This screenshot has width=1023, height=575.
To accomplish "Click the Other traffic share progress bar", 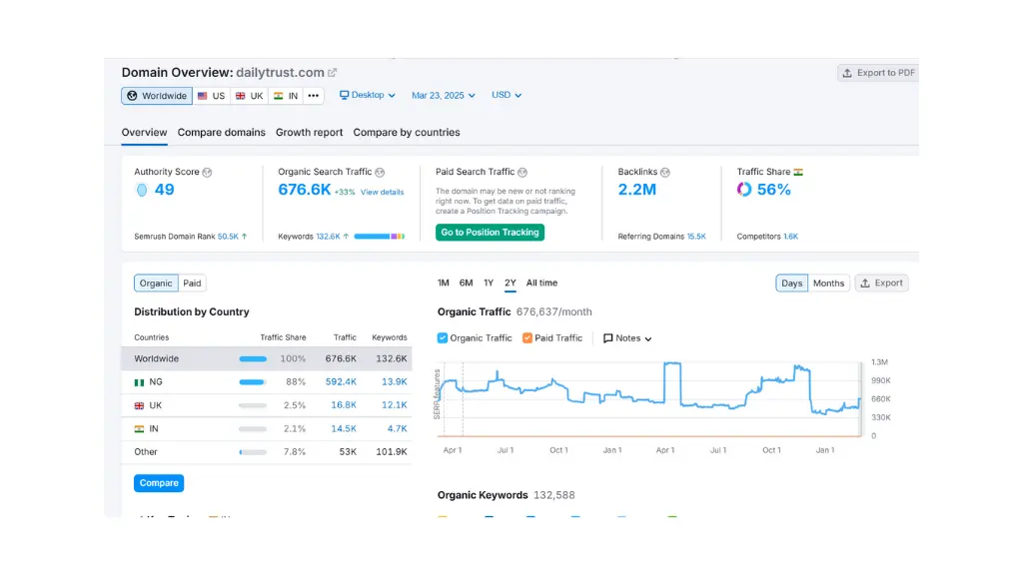I will (253, 452).
